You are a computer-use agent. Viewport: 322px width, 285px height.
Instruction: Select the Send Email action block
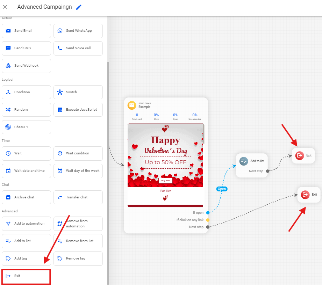[x=26, y=31]
